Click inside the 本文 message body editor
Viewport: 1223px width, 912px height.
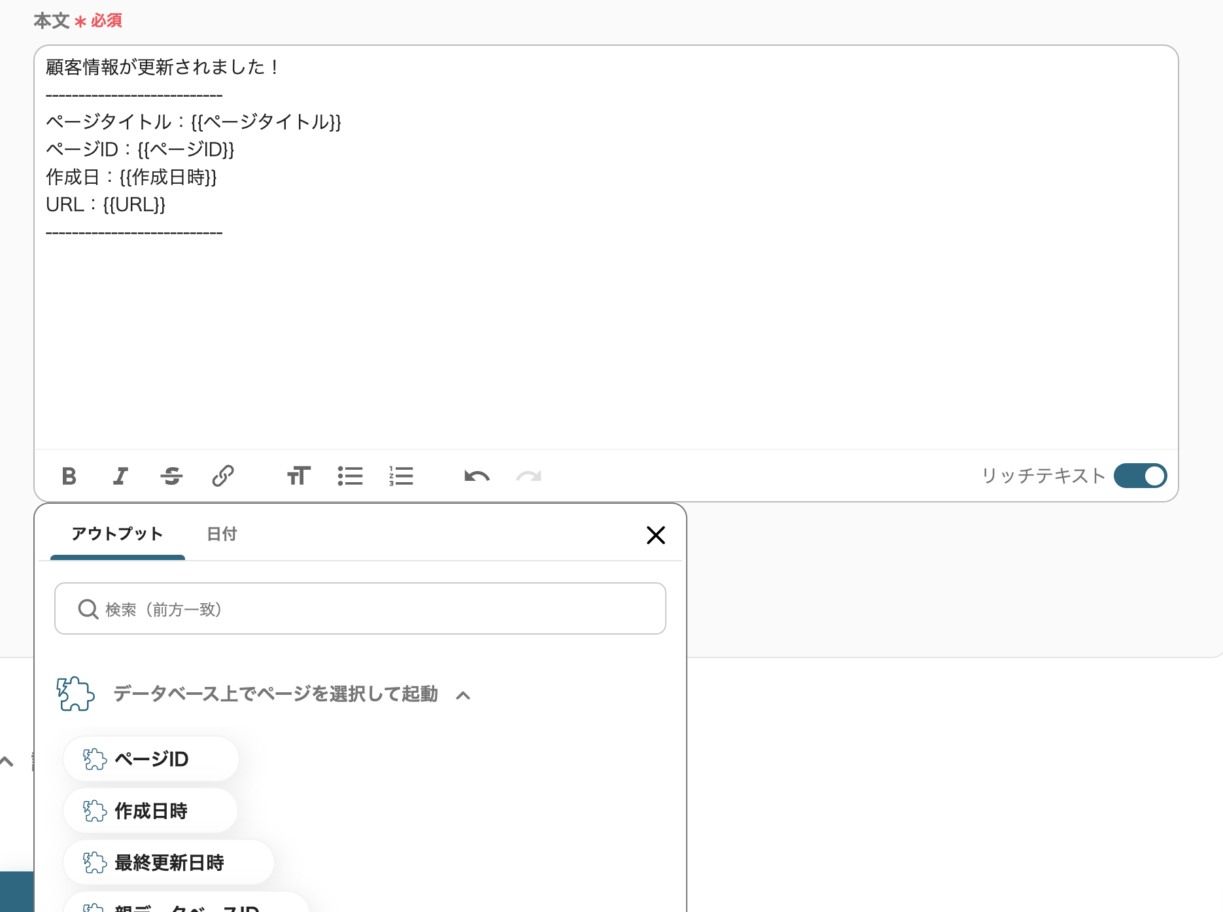pyautogui.click(x=606, y=247)
